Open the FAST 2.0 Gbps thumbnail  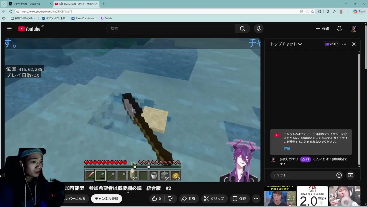(x=312, y=196)
